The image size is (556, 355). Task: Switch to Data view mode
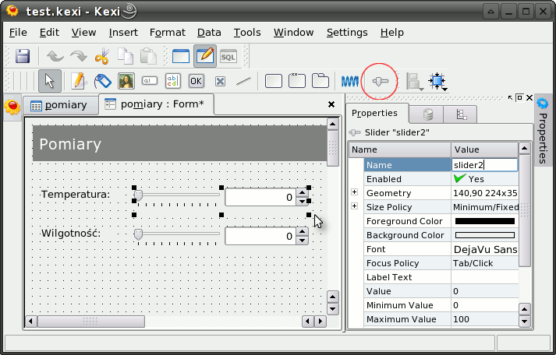181,56
